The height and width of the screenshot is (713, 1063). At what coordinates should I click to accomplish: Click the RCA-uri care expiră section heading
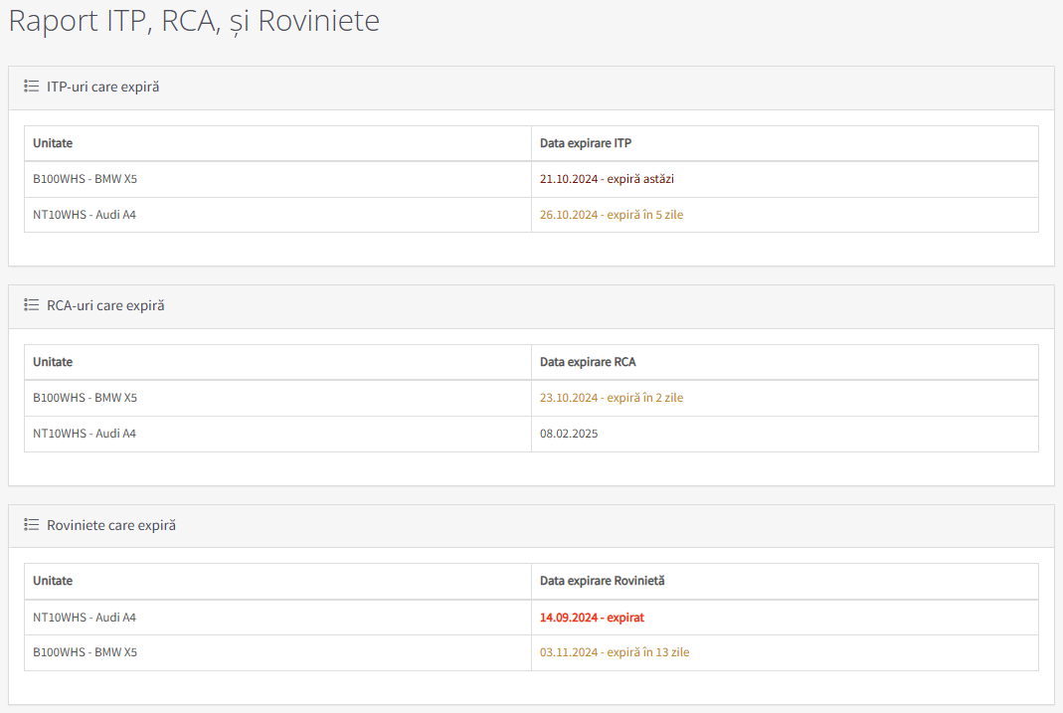[x=105, y=305]
